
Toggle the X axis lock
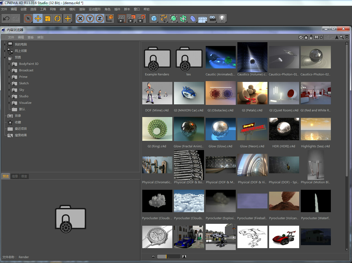[80, 18]
